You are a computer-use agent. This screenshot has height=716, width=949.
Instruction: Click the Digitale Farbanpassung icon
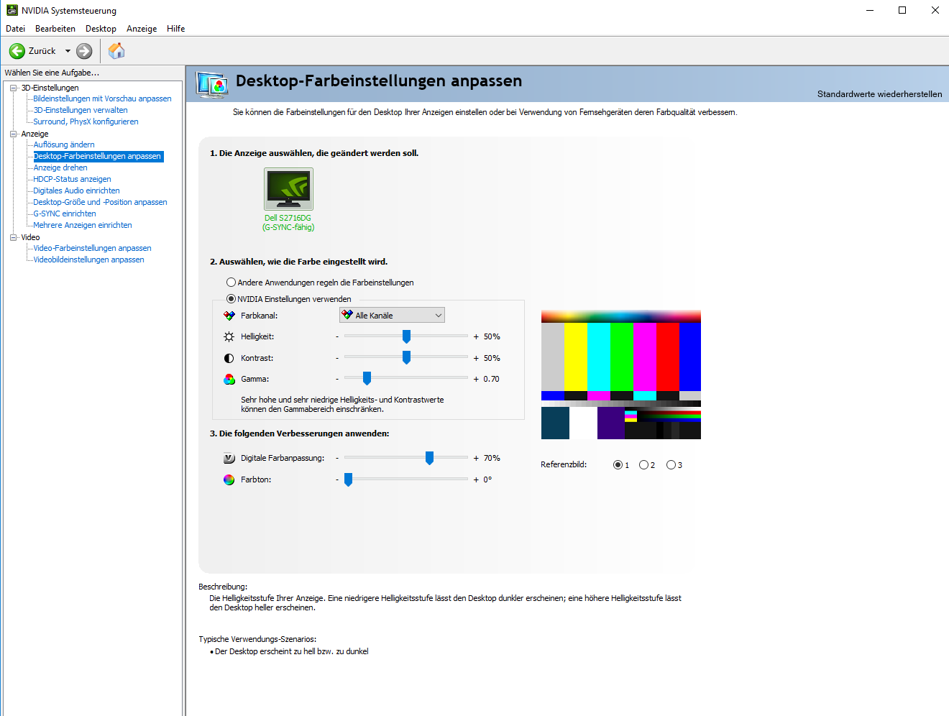[x=229, y=458]
